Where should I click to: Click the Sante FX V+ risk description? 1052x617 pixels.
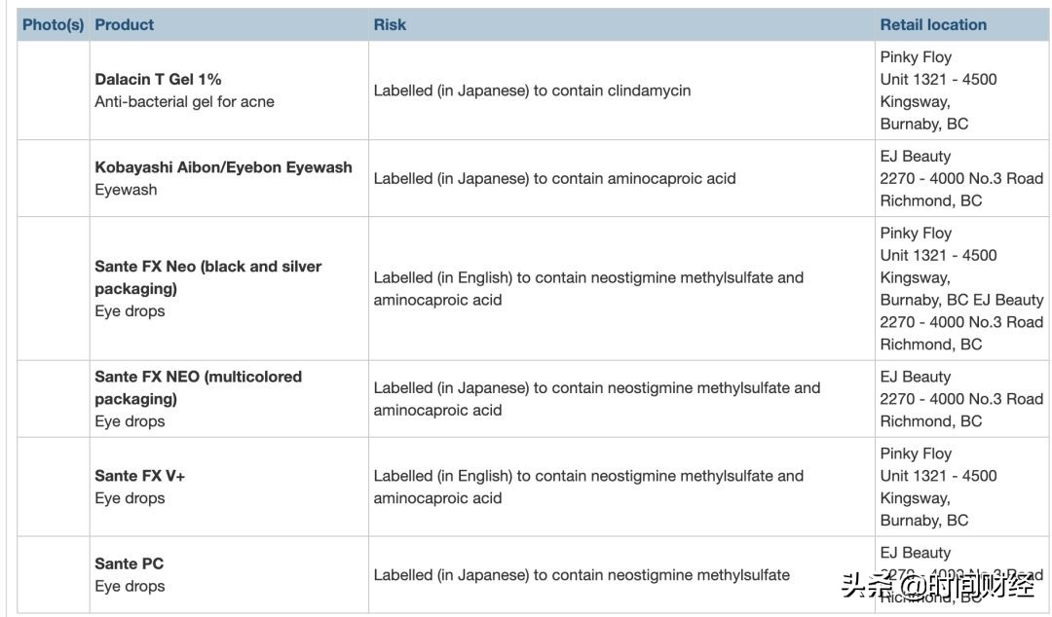[x=588, y=487]
